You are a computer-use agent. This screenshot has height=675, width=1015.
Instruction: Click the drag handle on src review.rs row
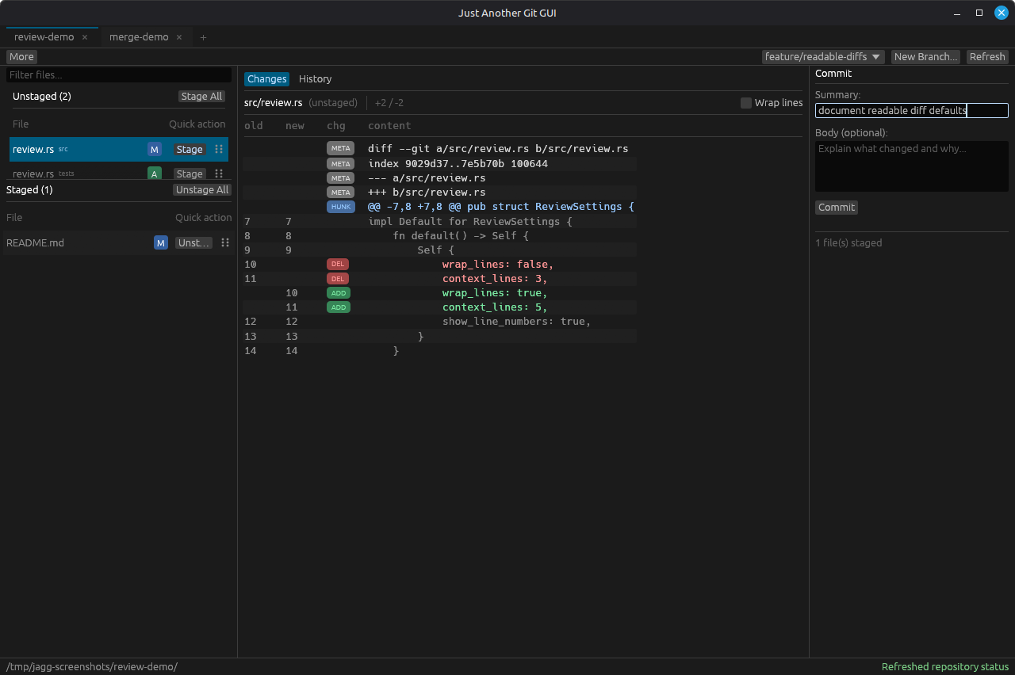pyautogui.click(x=219, y=149)
